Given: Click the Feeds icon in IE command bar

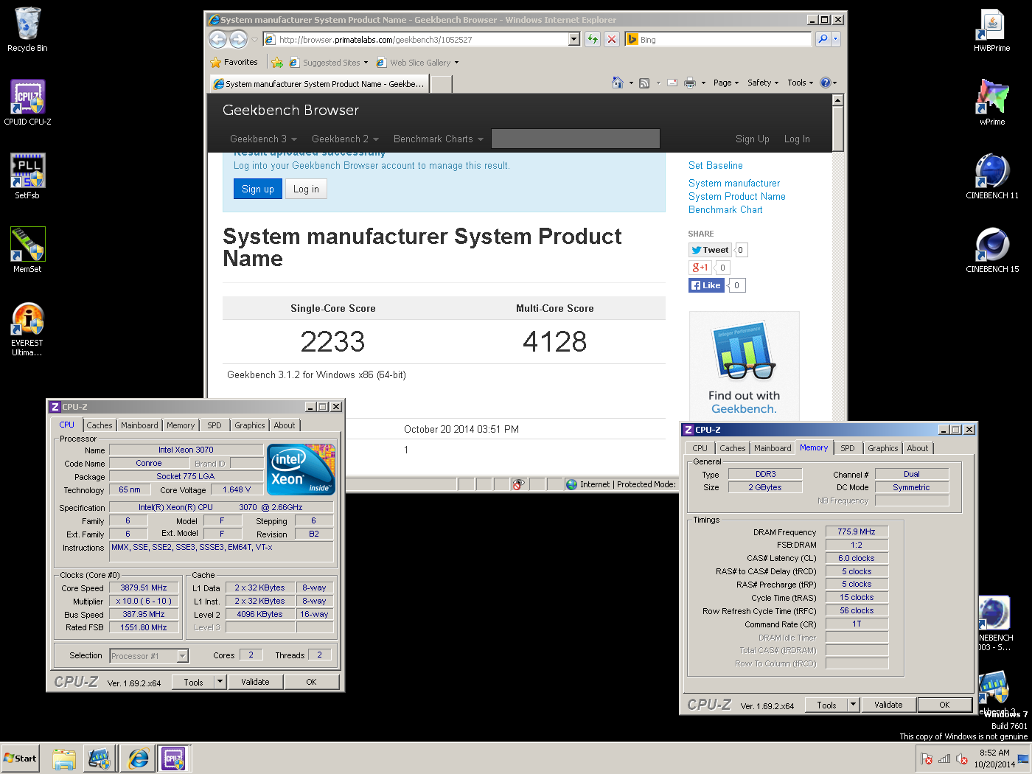Looking at the screenshot, I should coord(644,83).
